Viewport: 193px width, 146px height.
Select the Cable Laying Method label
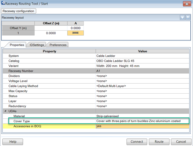point(23,86)
